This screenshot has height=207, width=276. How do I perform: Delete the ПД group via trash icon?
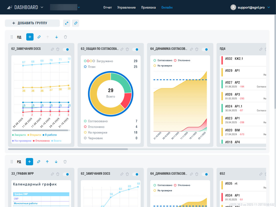coord(65,37)
